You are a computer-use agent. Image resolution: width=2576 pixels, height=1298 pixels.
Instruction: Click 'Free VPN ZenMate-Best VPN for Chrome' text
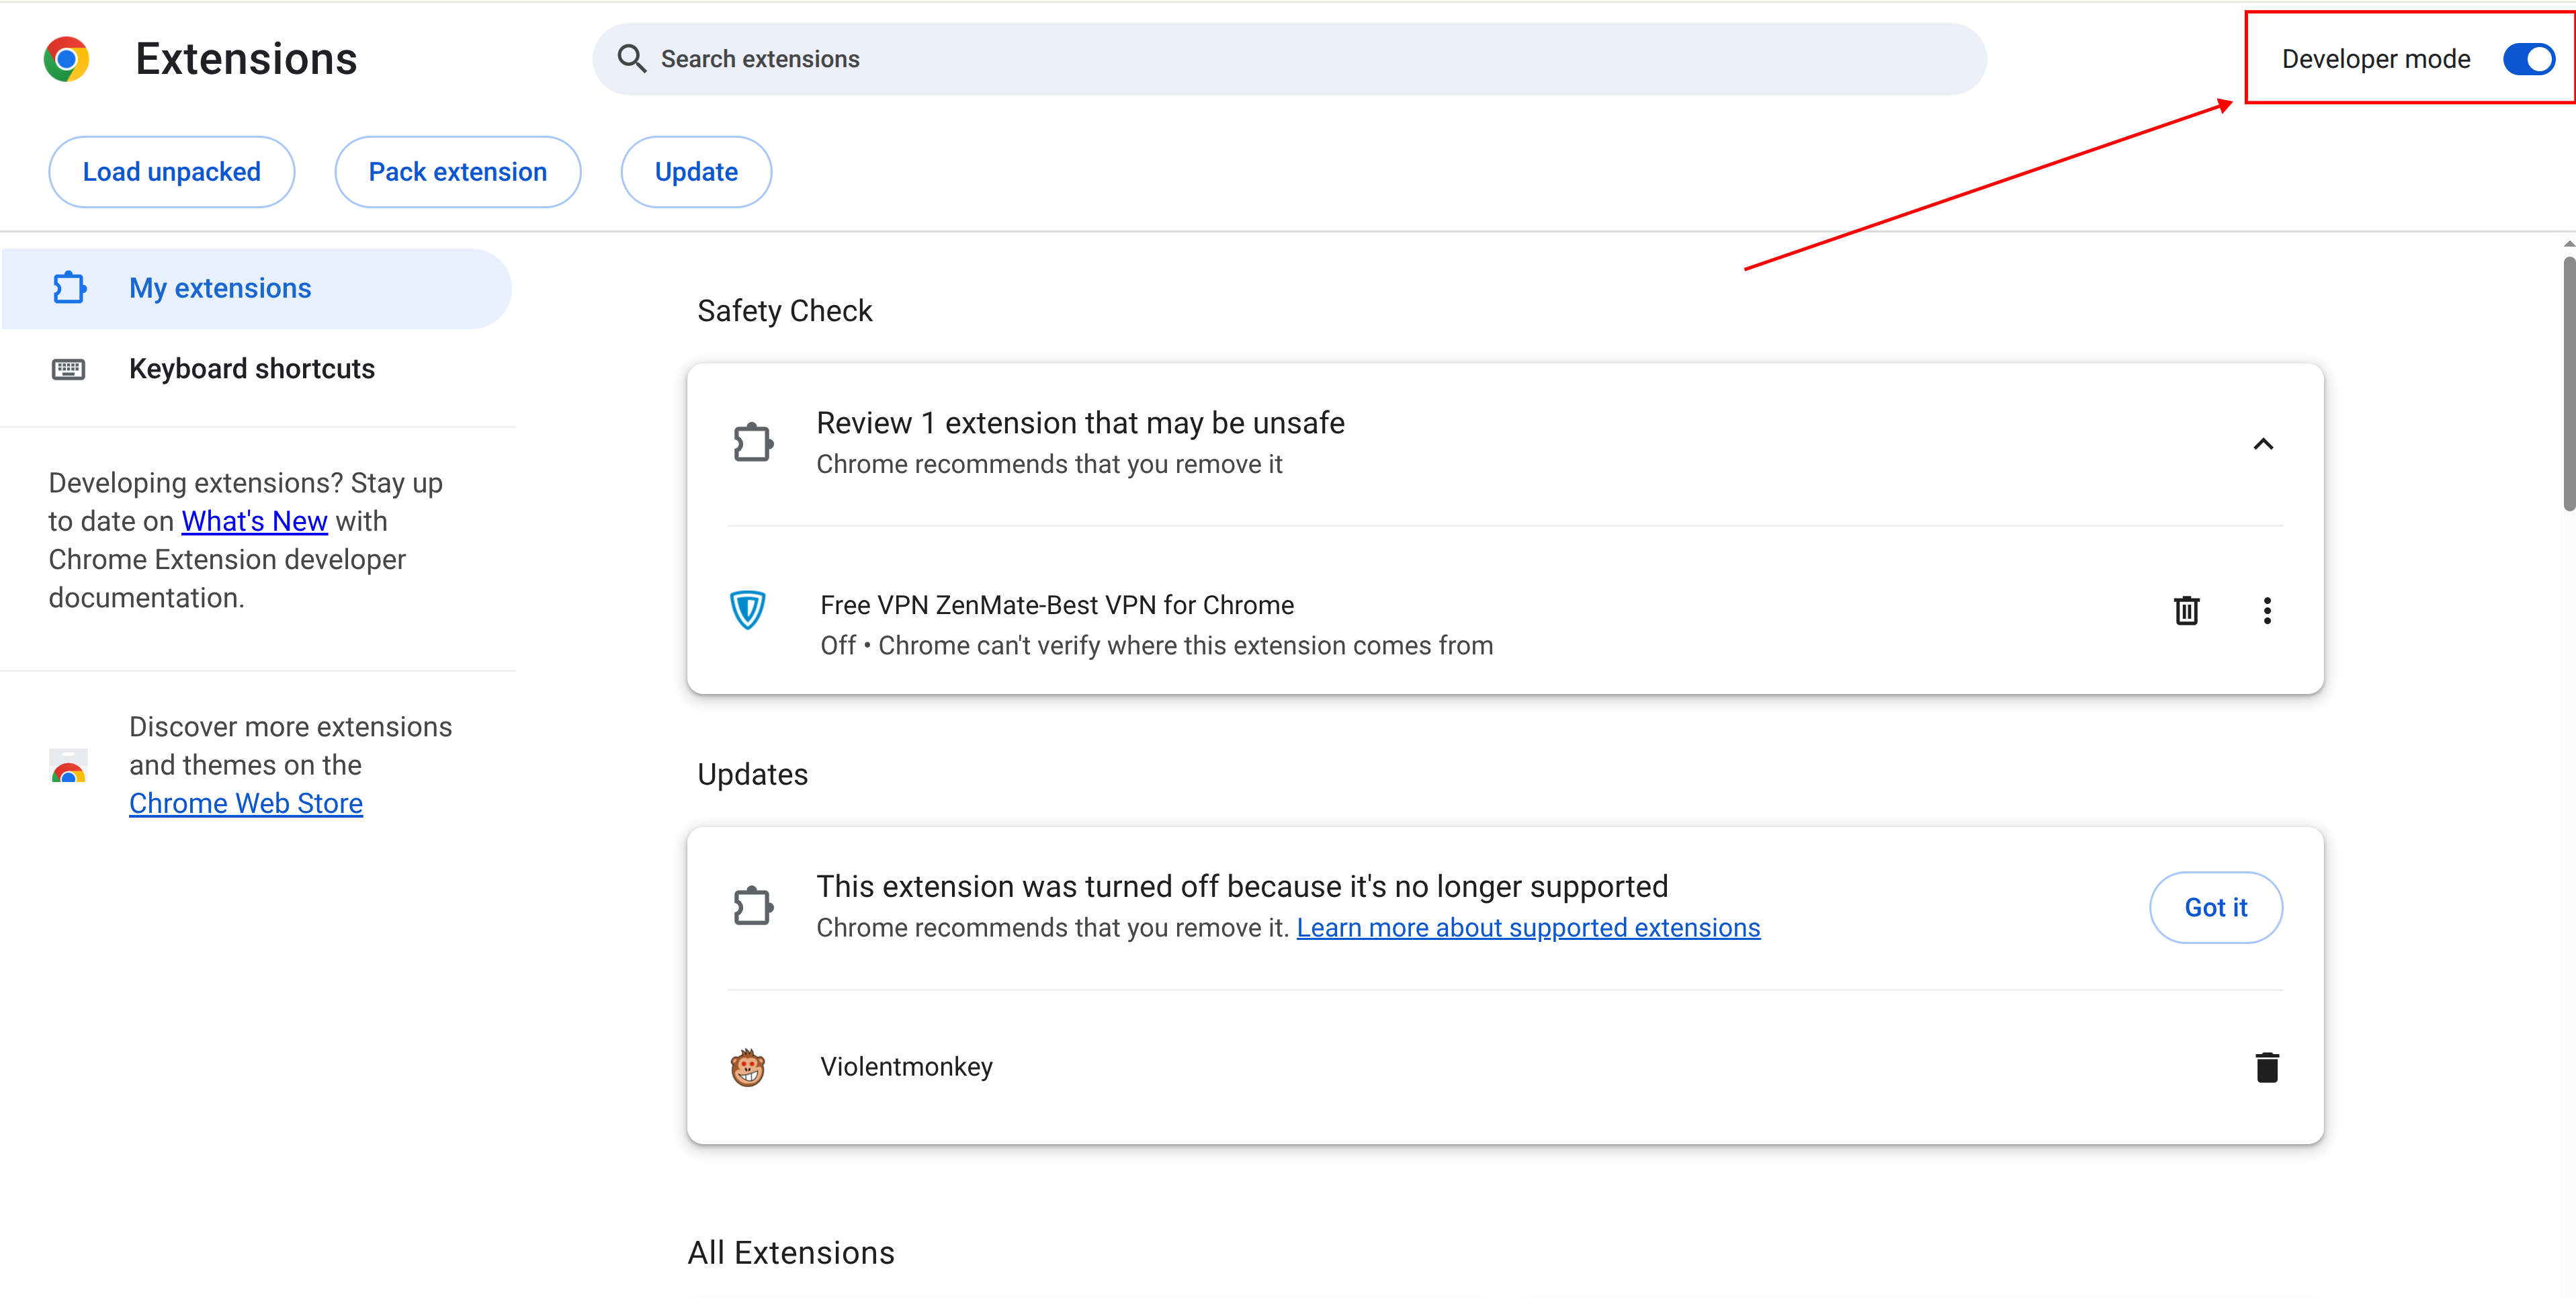click(1056, 605)
